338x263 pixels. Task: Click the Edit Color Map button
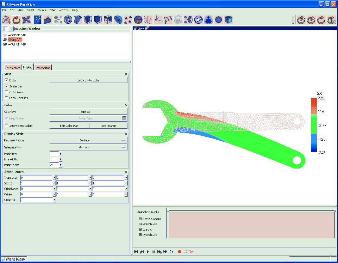(69, 126)
